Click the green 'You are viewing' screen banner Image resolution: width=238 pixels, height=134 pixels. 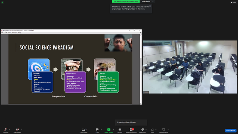(126, 1)
